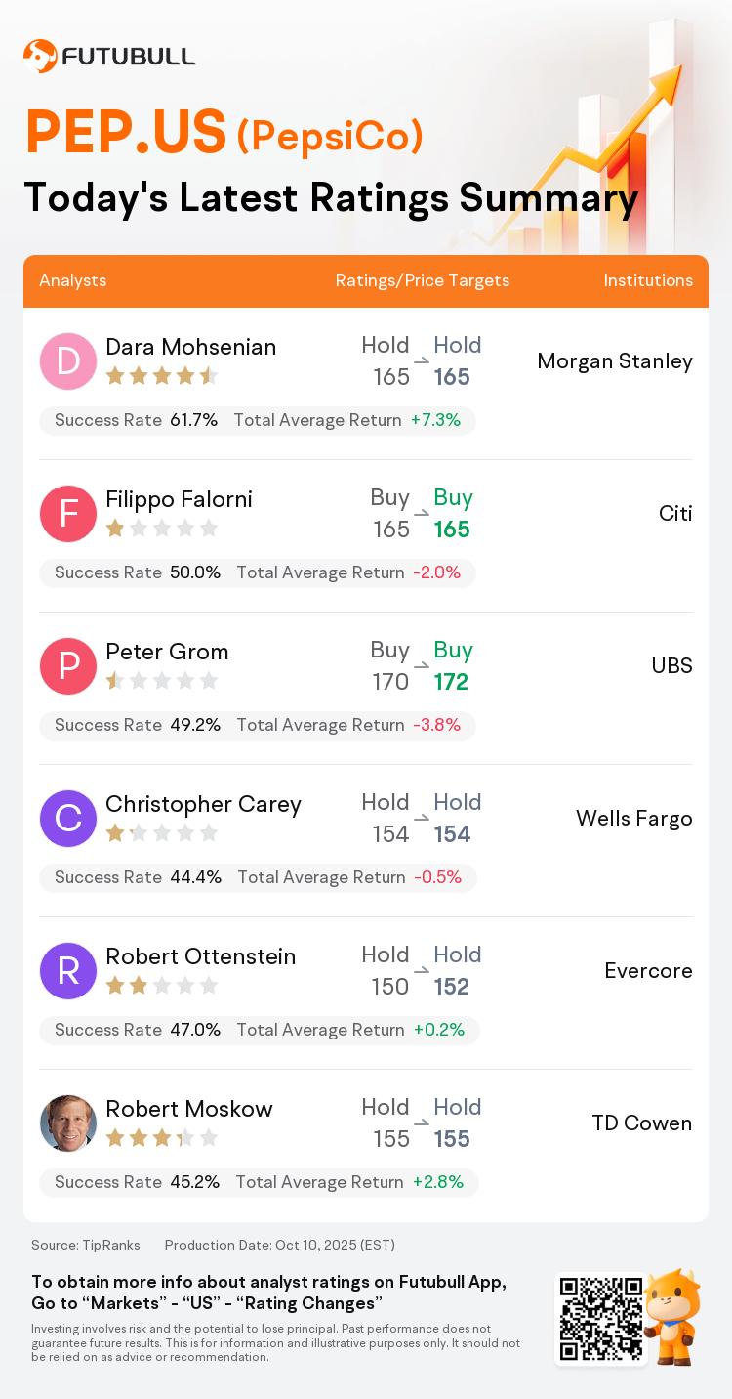Image resolution: width=732 pixels, height=1399 pixels.
Task: Select the Institutions column header
Action: pos(648,280)
